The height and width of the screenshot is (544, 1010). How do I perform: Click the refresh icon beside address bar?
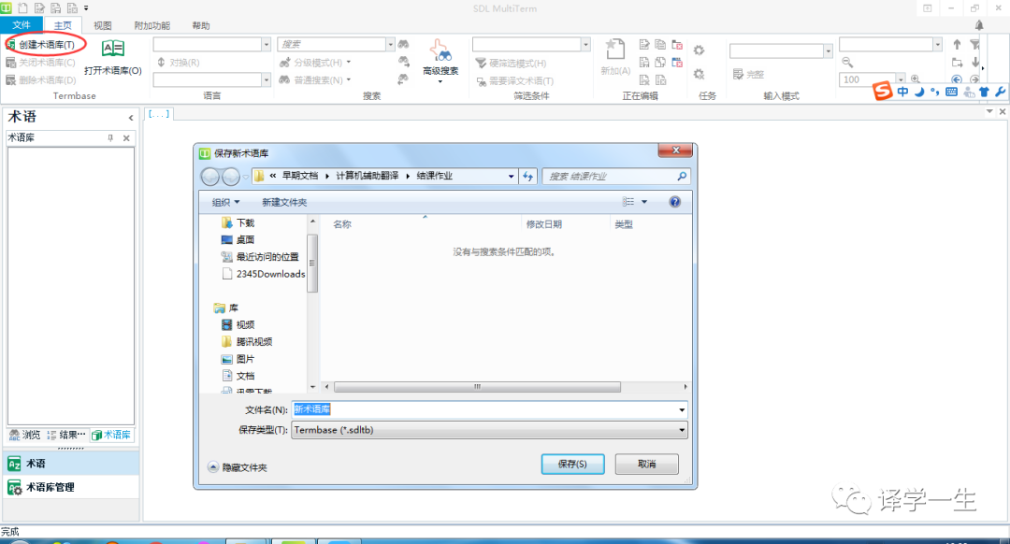[528, 176]
